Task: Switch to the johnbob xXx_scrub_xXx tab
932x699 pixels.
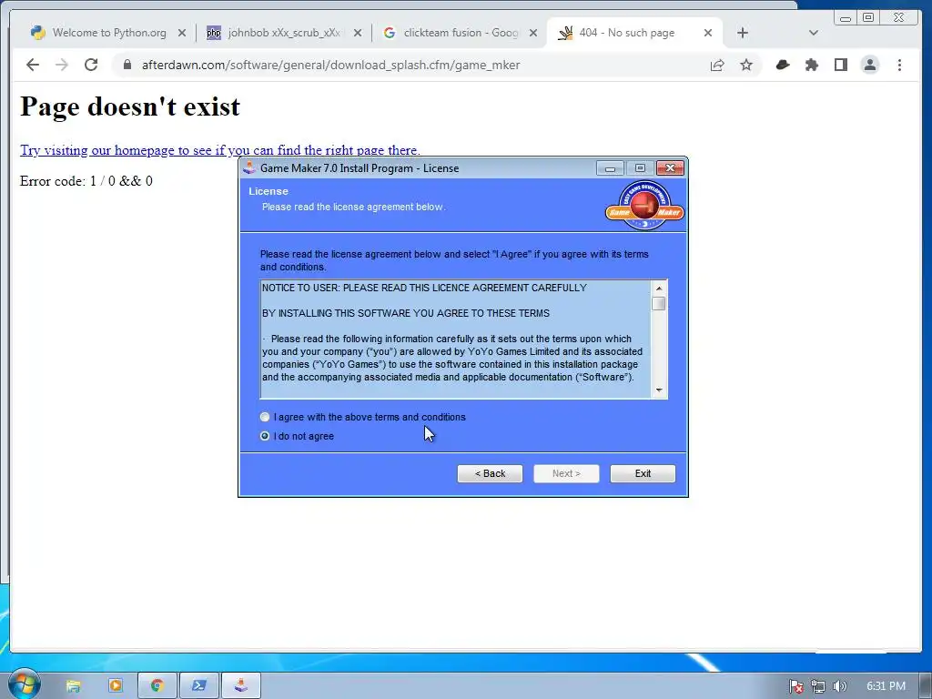Action: pos(284,33)
